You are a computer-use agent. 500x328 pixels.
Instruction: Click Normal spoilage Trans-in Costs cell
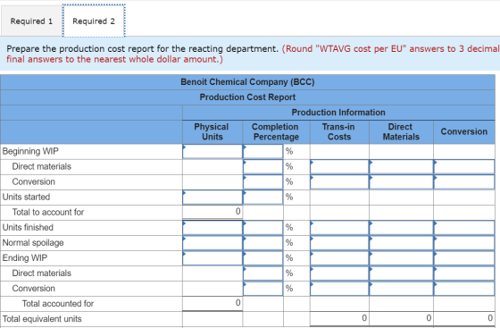(339, 243)
